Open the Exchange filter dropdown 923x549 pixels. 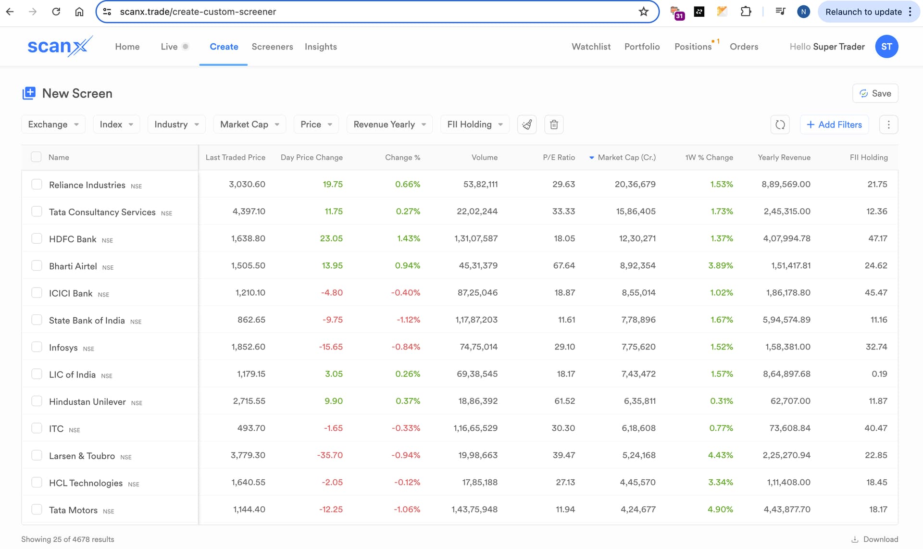click(x=53, y=125)
